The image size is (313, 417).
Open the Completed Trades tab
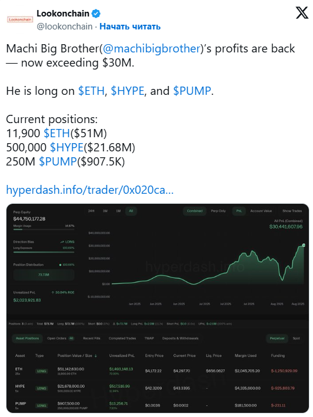(122, 338)
